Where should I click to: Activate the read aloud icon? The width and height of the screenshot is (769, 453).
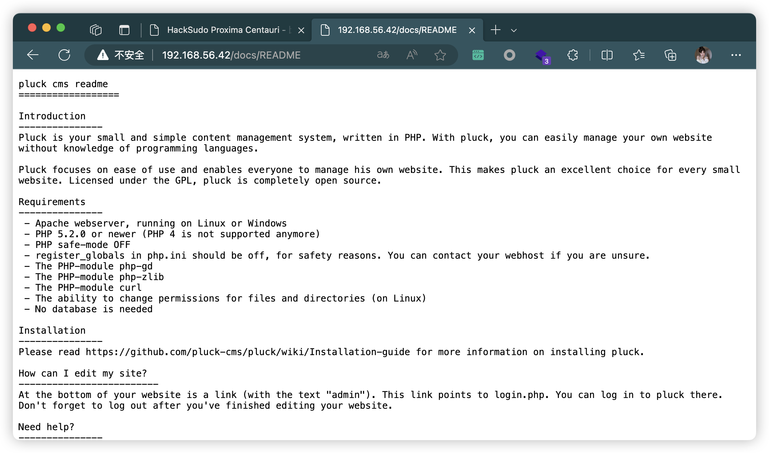tap(412, 55)
